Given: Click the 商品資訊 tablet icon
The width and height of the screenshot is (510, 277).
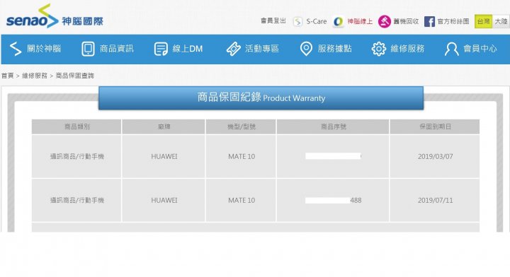Looking at the screenshot, I should [88, 49].
